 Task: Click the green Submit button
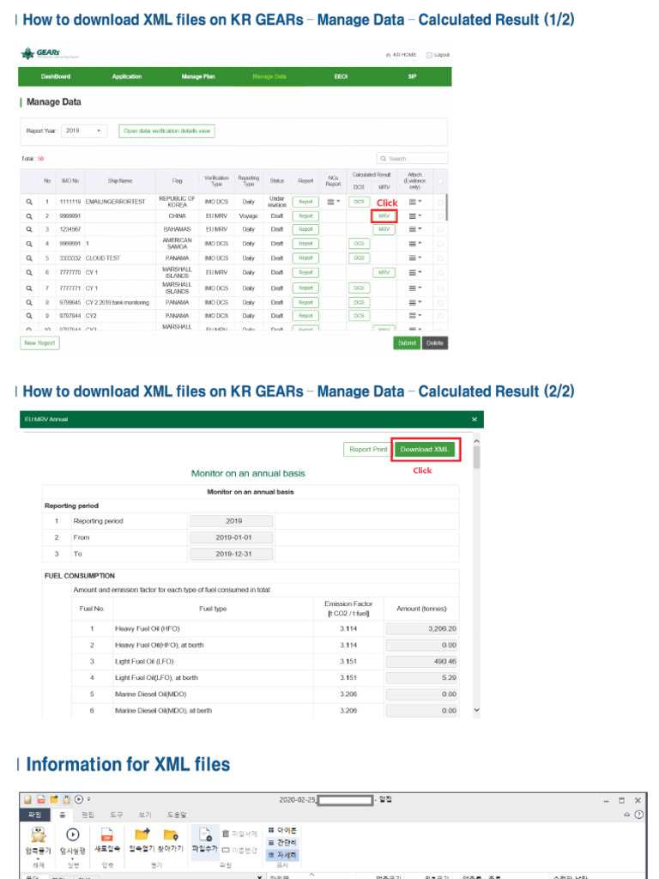(x=407, y=343)
